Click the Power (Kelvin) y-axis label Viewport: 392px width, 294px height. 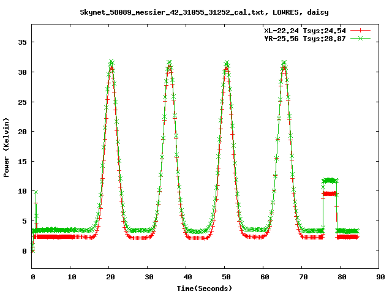[6, 148]
